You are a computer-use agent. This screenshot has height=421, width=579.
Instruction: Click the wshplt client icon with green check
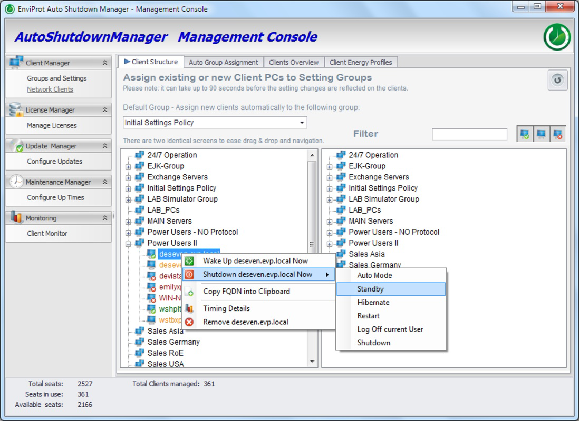(x=151, y=309)
